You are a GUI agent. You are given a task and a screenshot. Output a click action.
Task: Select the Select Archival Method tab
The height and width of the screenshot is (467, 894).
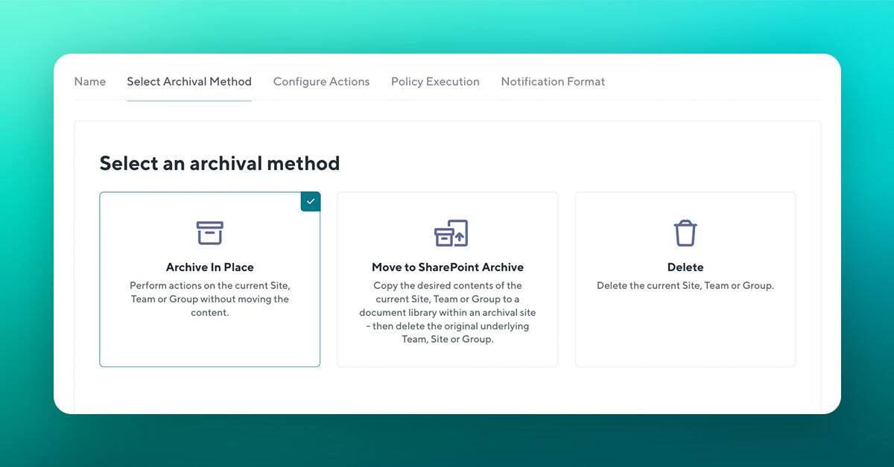(x=189, y=82)
